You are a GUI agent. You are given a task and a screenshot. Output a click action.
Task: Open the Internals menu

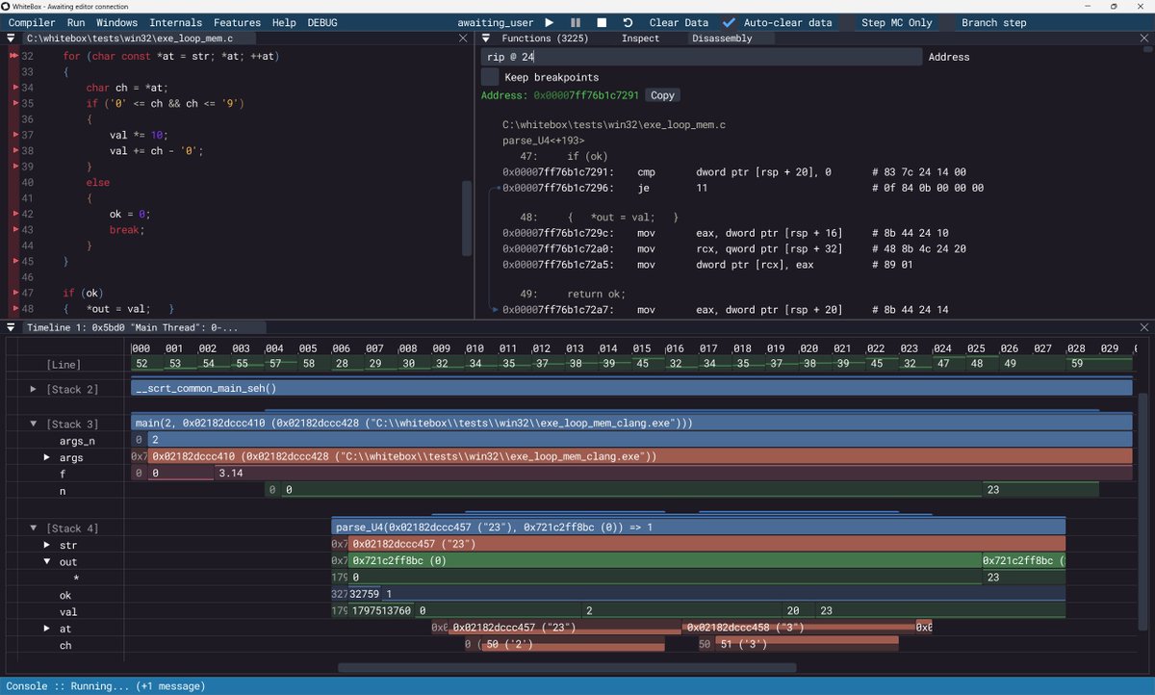176,22
